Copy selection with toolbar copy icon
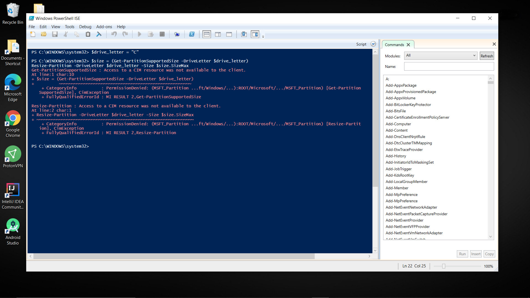This screenshot has height=298, width=530. coord(77,34)
